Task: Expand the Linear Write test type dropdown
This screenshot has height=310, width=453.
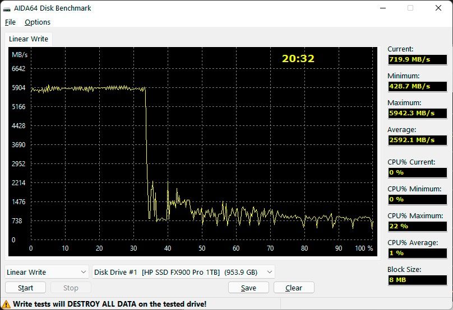Action: tap(47, 272)
